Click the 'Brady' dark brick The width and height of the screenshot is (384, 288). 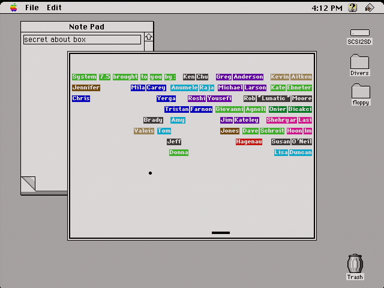153,120
